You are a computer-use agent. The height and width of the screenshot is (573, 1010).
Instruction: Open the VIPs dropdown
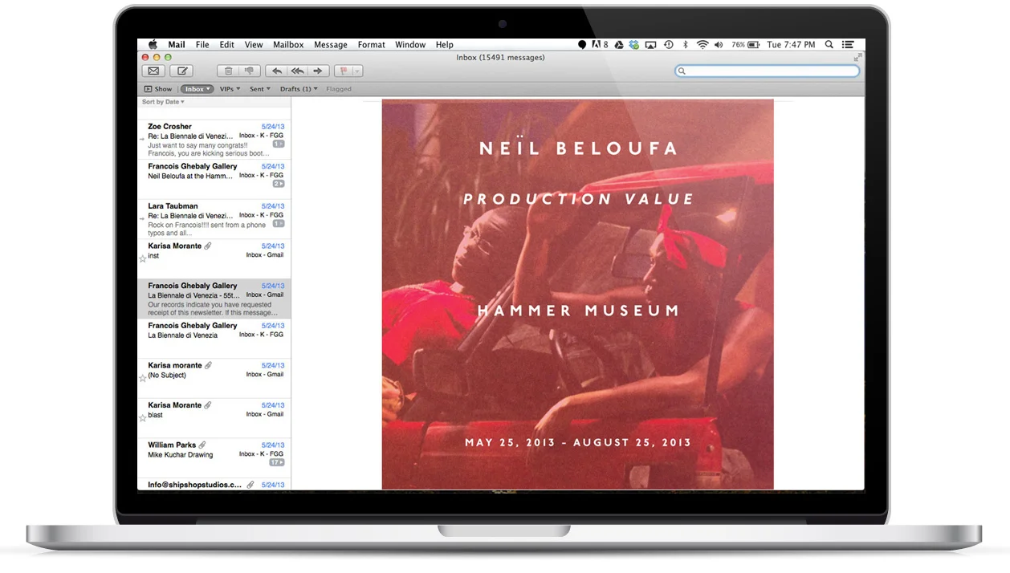pos(230,89)
